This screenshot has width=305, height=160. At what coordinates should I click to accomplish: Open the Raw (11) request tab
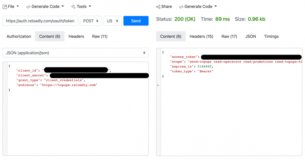pos(99,36)
